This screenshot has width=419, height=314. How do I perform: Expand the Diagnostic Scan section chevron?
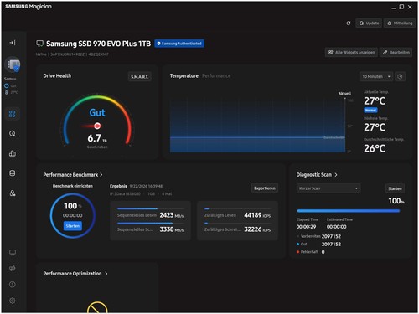[336, 175]
